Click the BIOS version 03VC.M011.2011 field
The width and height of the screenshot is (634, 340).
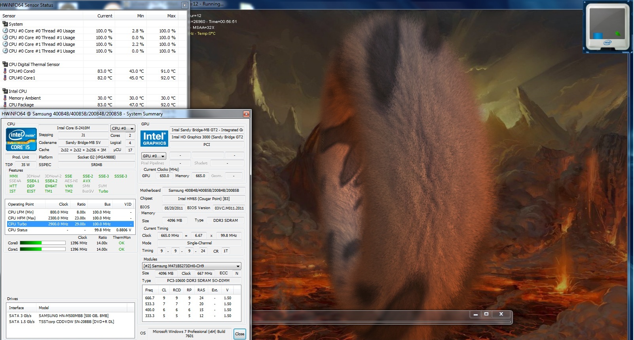point(229,208)
